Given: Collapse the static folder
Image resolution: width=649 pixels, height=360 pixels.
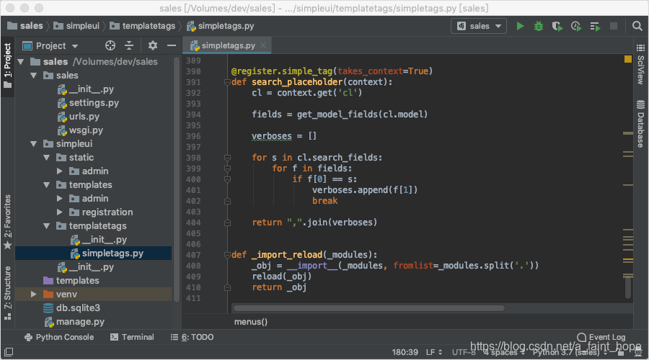Looking at the screenshot, I should tap(46, 158).
